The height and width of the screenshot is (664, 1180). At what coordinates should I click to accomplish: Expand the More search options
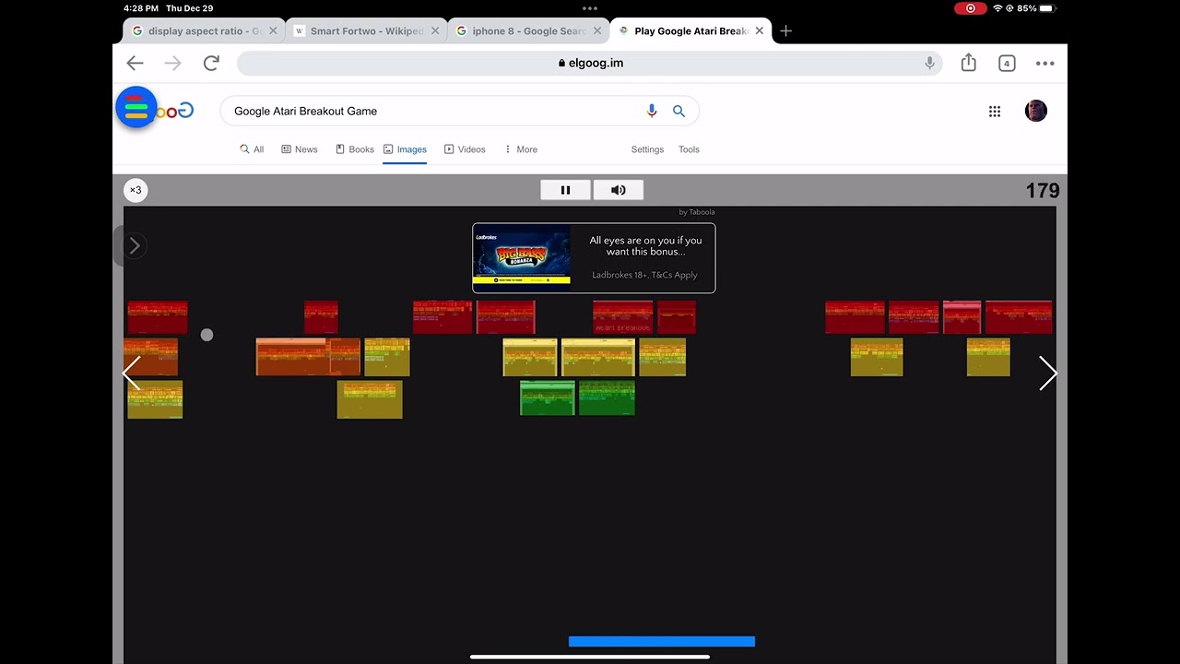point(521,149)
